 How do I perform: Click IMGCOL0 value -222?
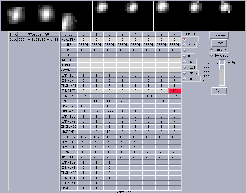coord(122,101)
